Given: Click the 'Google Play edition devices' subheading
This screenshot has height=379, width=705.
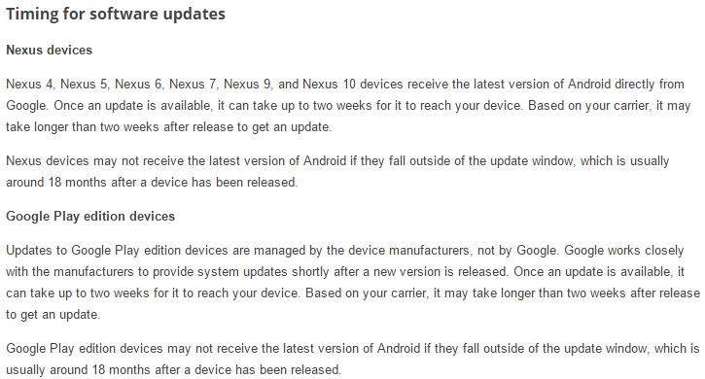Looking at the screenshot, I should click(x=90, y=217).
